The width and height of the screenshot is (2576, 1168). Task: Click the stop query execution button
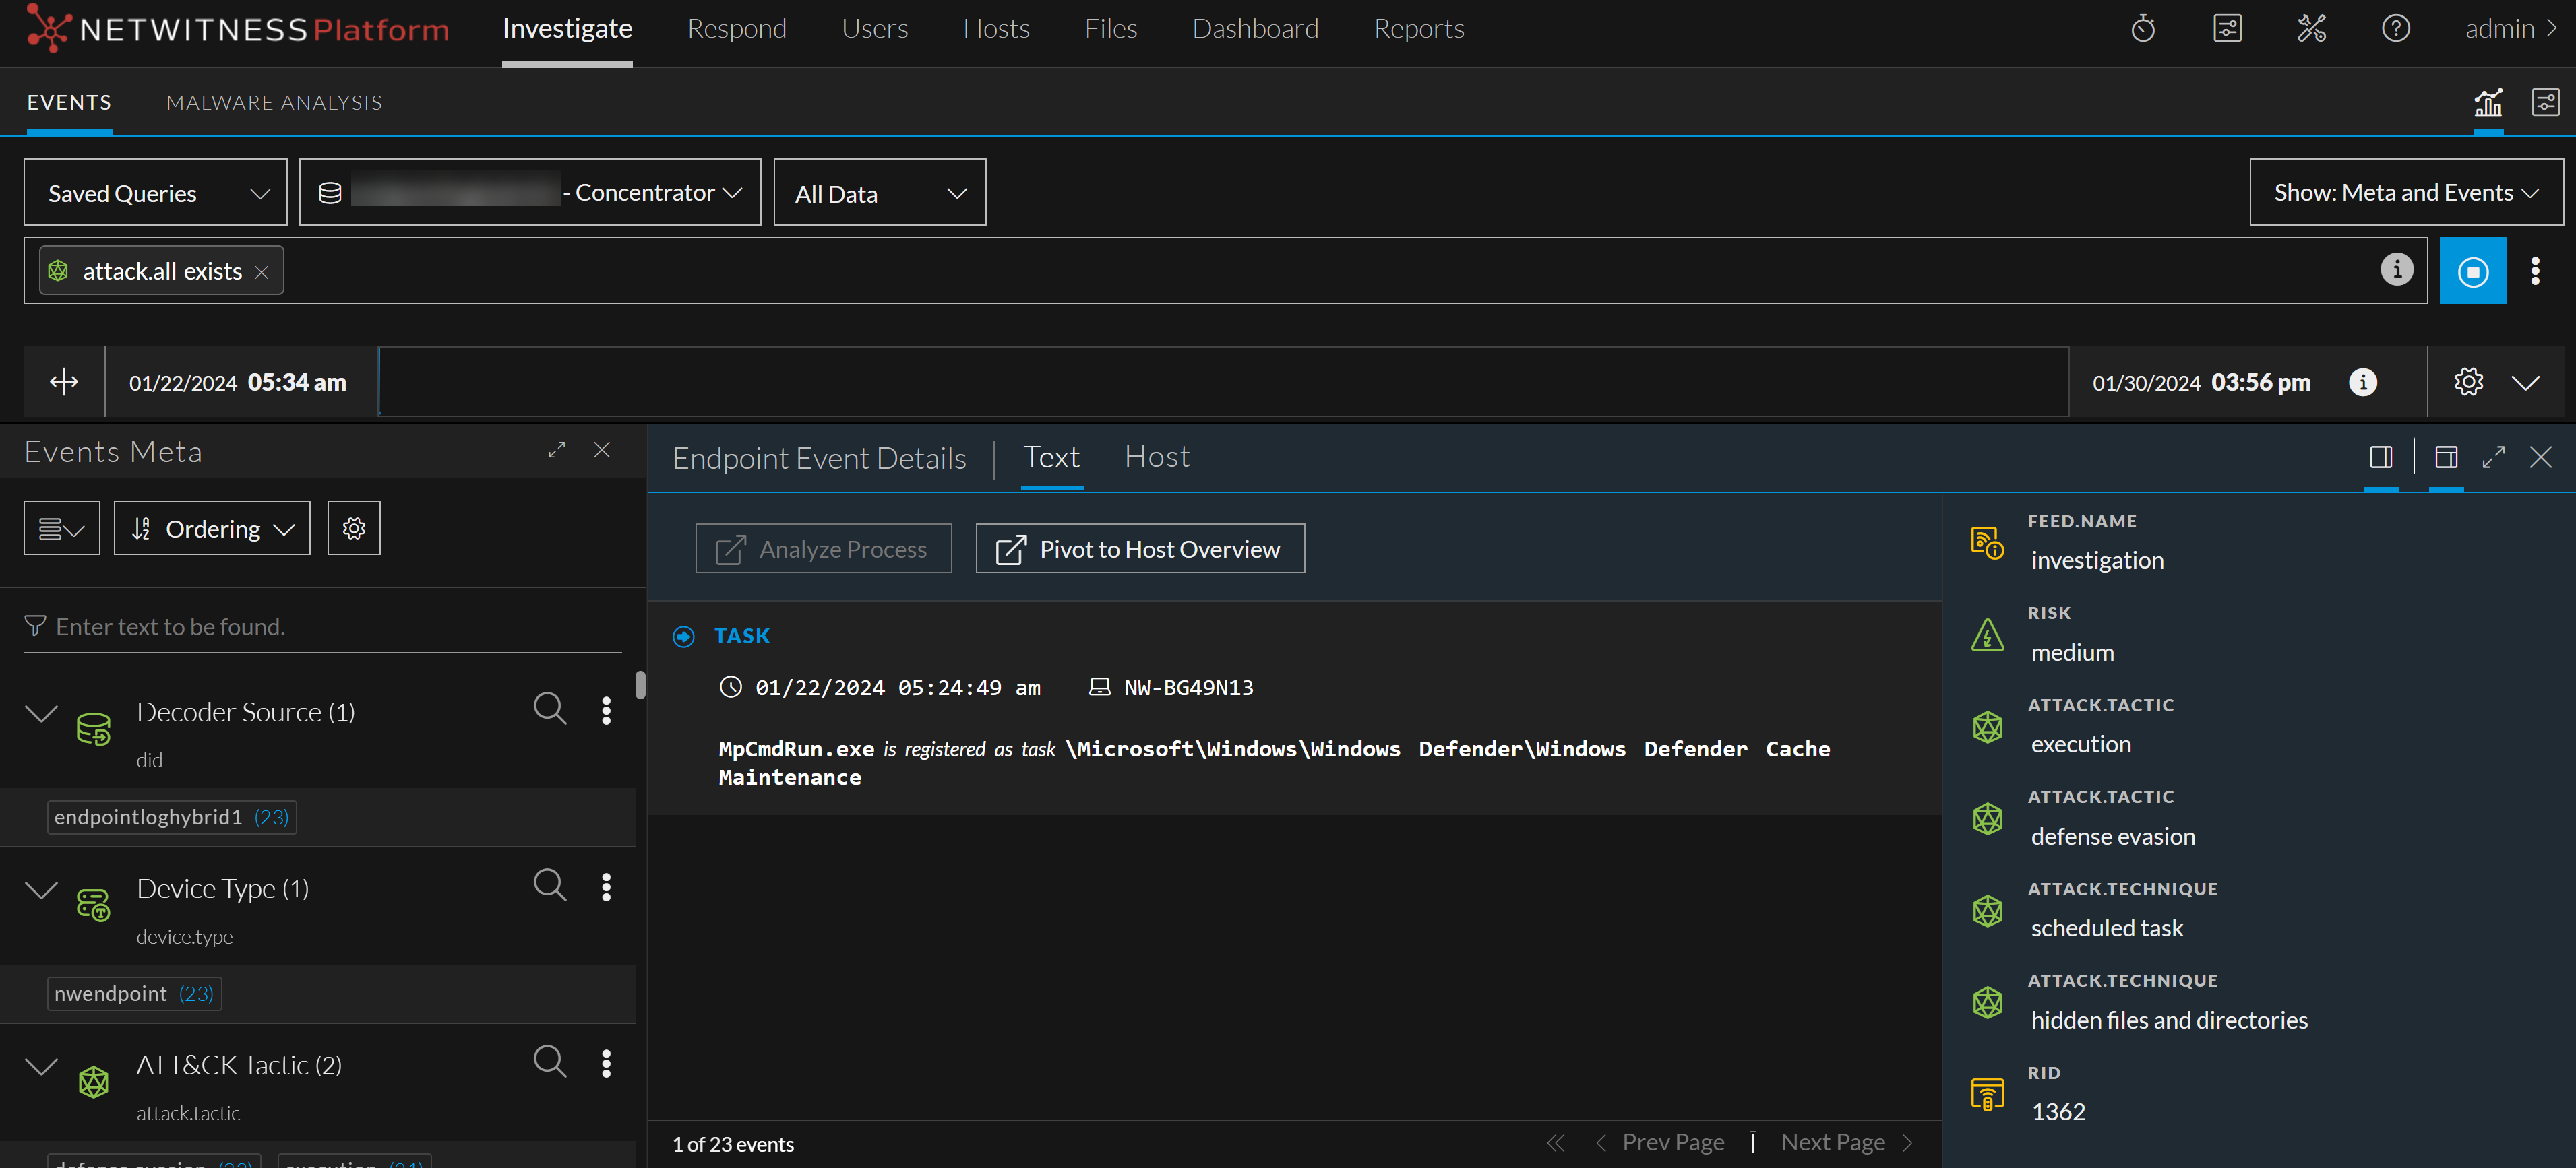(2472, 271)
